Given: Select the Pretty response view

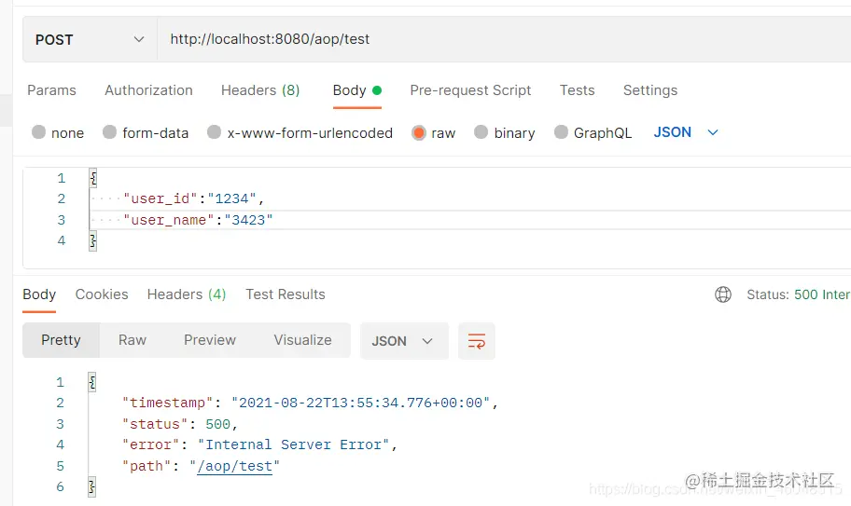Looking at the screenshot, I should (x=61, y=340).
